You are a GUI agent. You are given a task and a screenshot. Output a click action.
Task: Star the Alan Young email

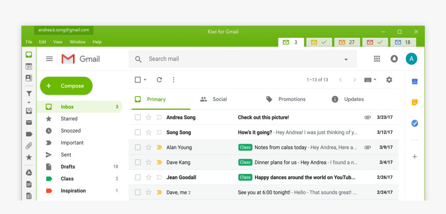point(148,147)
